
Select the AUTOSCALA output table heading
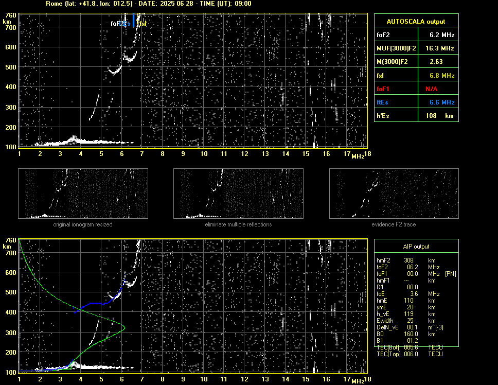[x=416, y=22]
